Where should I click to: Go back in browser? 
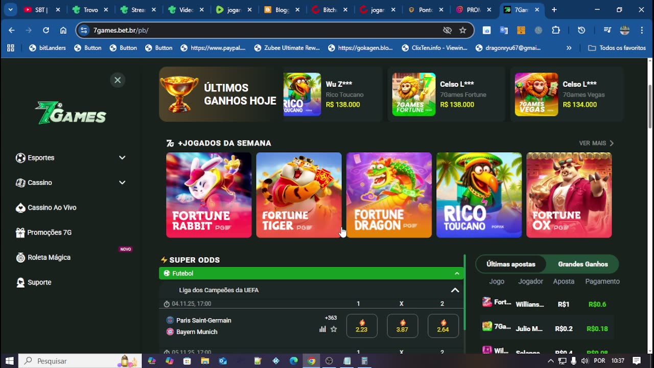(x=11, y=30)
